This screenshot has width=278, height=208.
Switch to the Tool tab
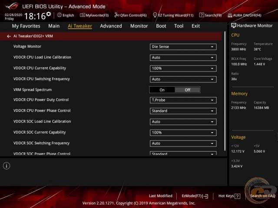click(x=179, y=26)
